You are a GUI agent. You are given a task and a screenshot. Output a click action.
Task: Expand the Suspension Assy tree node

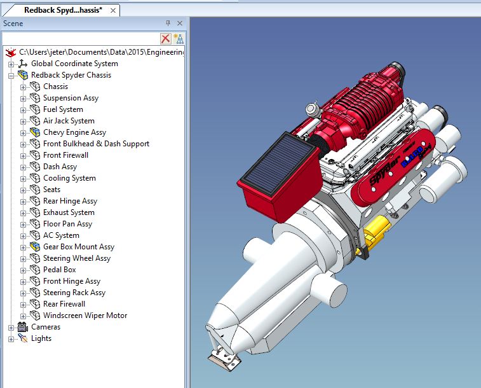(24, 98)
